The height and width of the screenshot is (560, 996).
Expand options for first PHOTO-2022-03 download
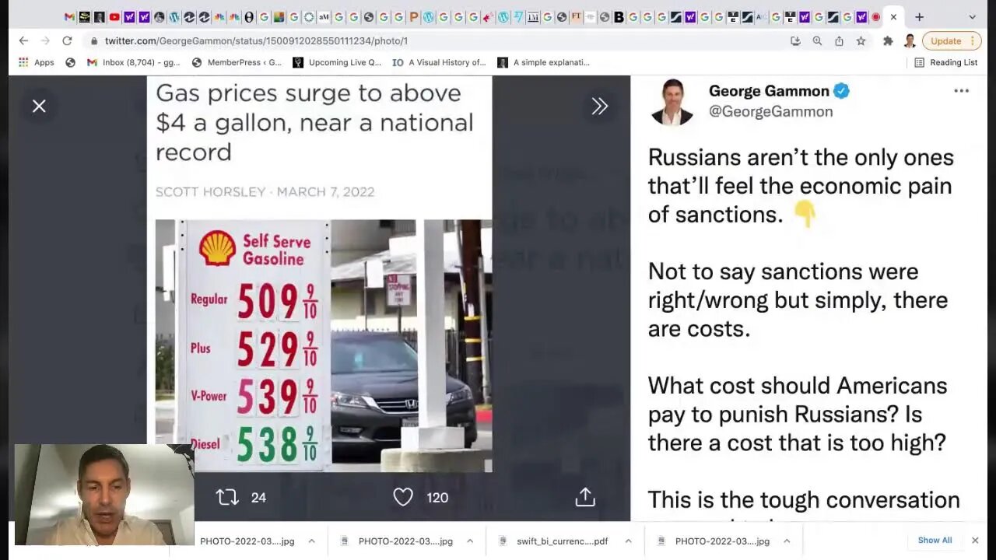tap(311, 541)
